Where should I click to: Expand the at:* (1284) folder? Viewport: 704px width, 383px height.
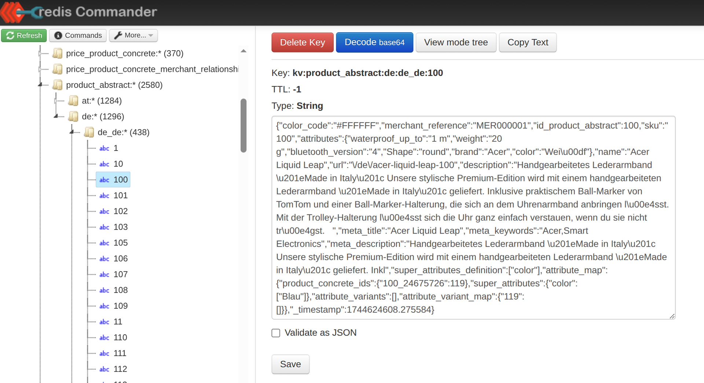click(56, 101)
